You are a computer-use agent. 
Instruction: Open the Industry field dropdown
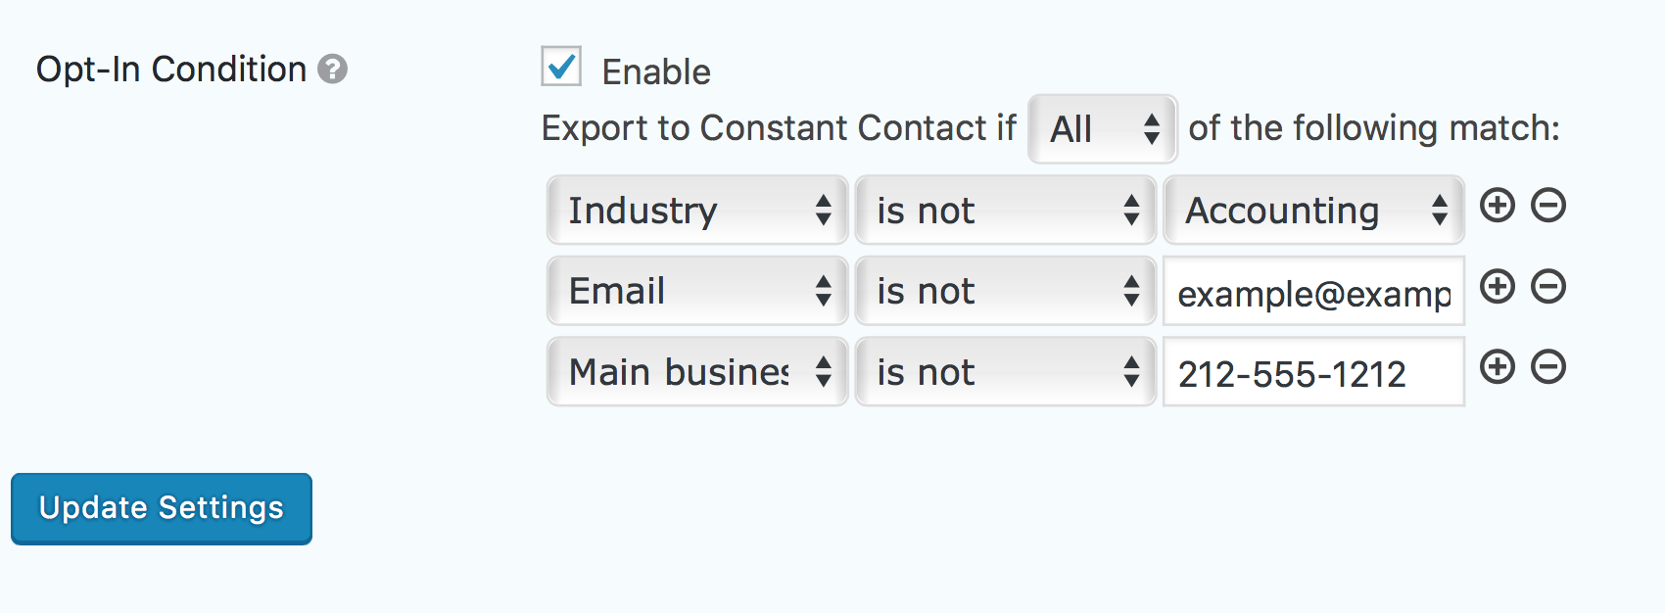697,211
